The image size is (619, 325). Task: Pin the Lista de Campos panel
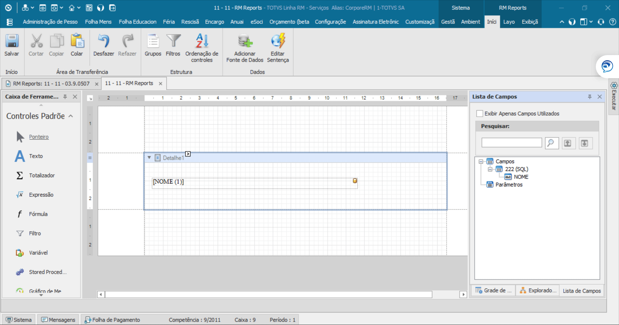[x=590, y=97]
